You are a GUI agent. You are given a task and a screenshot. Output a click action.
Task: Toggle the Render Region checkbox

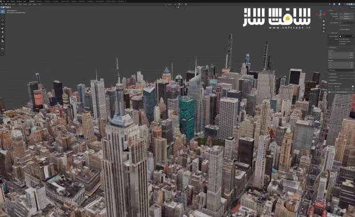pyautogui.click(x=340, y=30)
